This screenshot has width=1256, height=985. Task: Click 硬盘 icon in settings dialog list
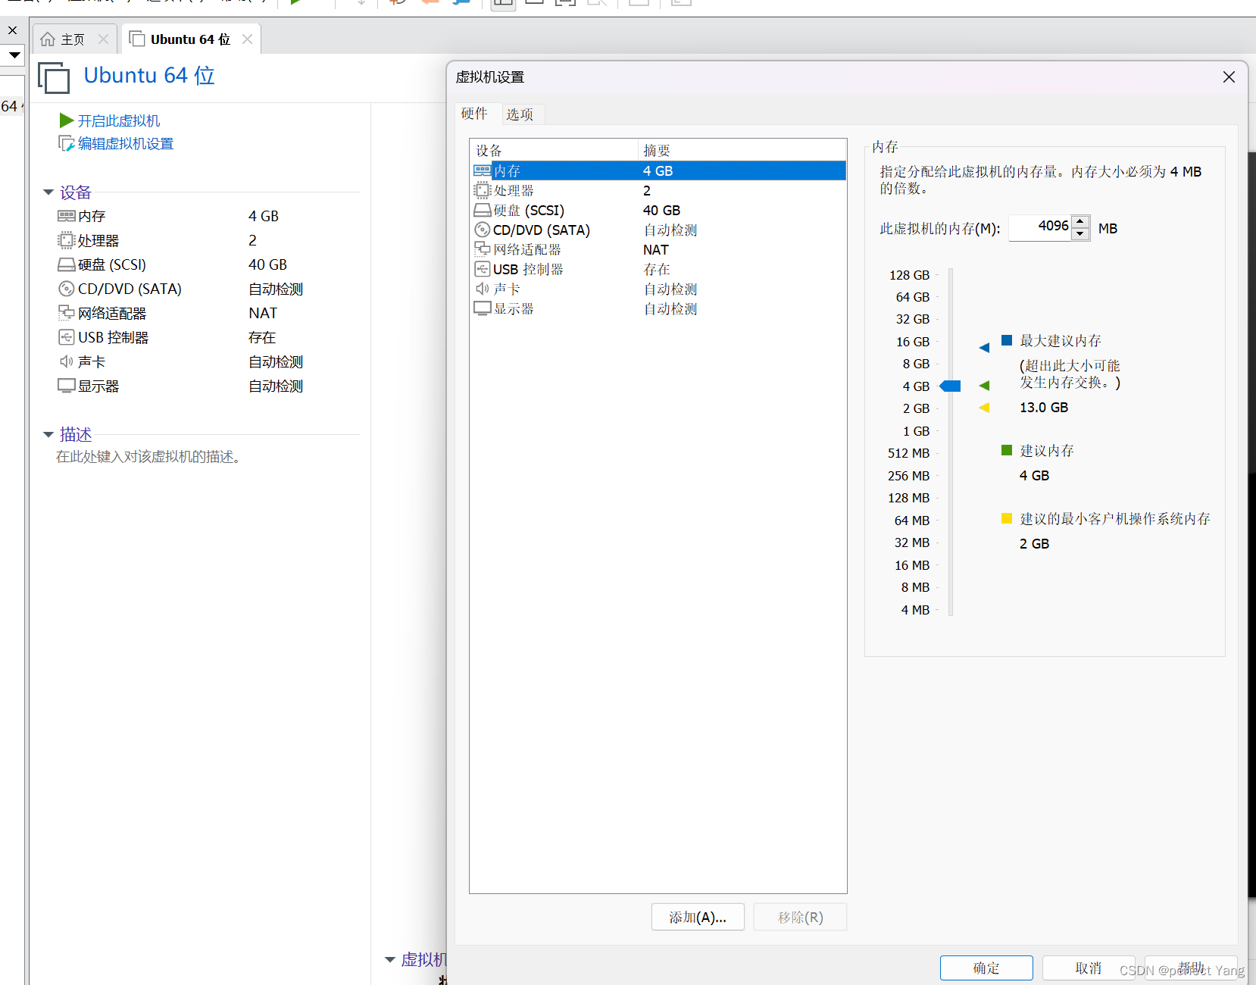[483, 211]
